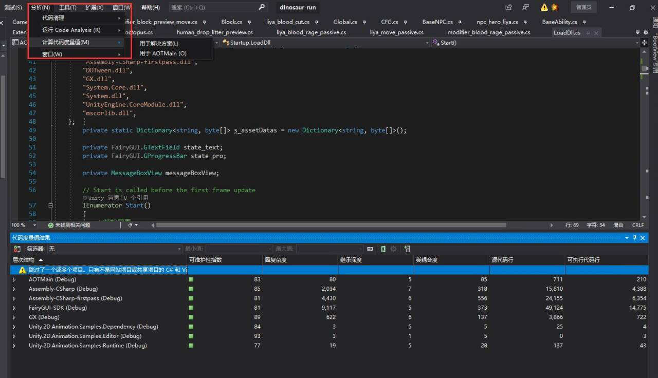
Task: Click the add/remove columns icon in metrics toolbar
Action: (x=407, y=249)
